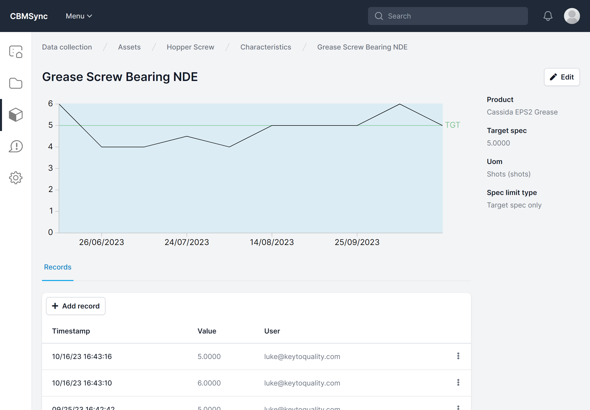
Task: Click the Shots (shots) Uom value
Action: tap(508, 174)
